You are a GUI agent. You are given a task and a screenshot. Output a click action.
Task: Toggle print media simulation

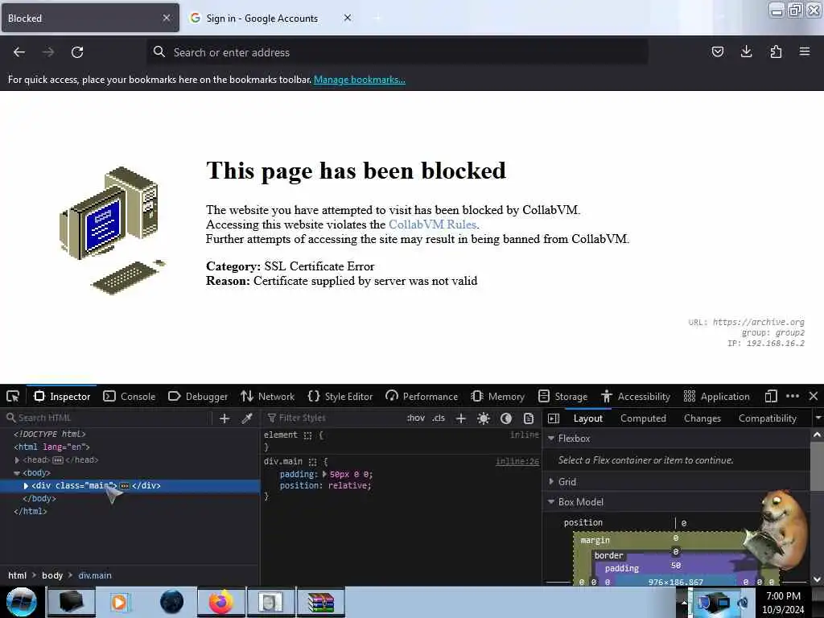pos(529,418)
